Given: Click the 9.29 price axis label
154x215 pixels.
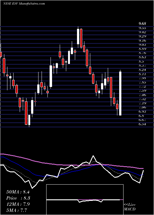Looking at the screenshot, I should click(x=142, y=36).
